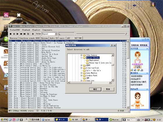This screenshot has width=163, height=122.
Task: Collapse the 腾讯服务 section in QQ window
Action: (x=147, y=73)
